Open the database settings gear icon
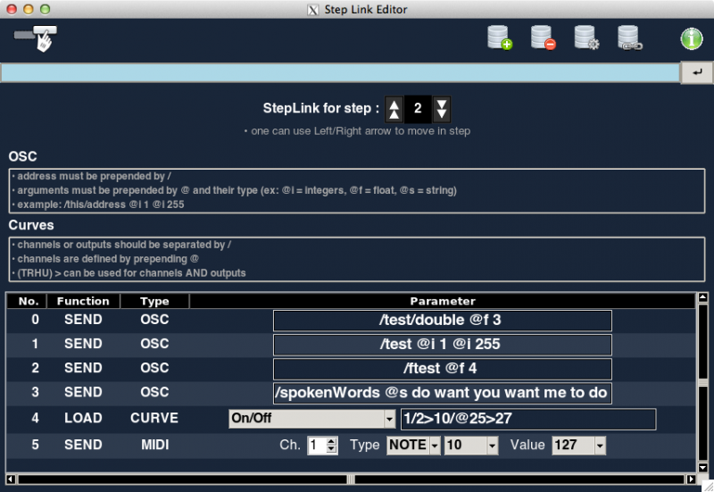Screen dimensions: 714x492 pos(586,38)
